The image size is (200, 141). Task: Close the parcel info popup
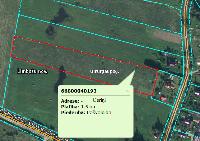(127, 91)
